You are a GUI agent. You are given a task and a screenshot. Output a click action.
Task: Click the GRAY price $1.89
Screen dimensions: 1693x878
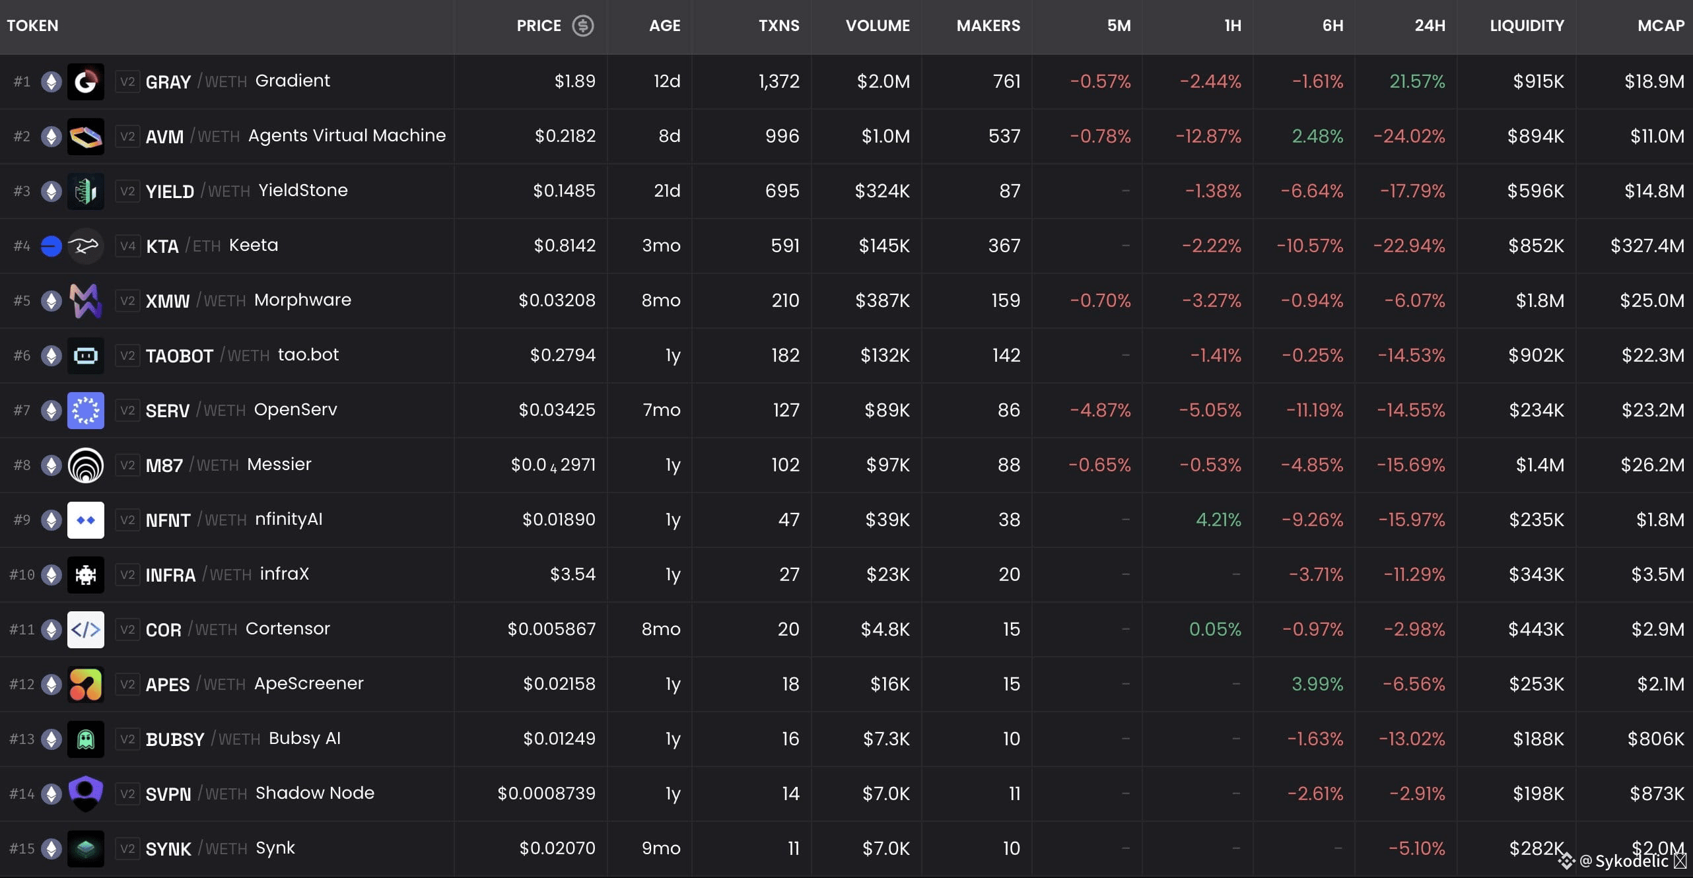(x=574, y=81)
